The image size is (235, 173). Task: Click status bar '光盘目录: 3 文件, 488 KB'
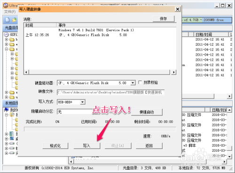(x=144, y=168)
